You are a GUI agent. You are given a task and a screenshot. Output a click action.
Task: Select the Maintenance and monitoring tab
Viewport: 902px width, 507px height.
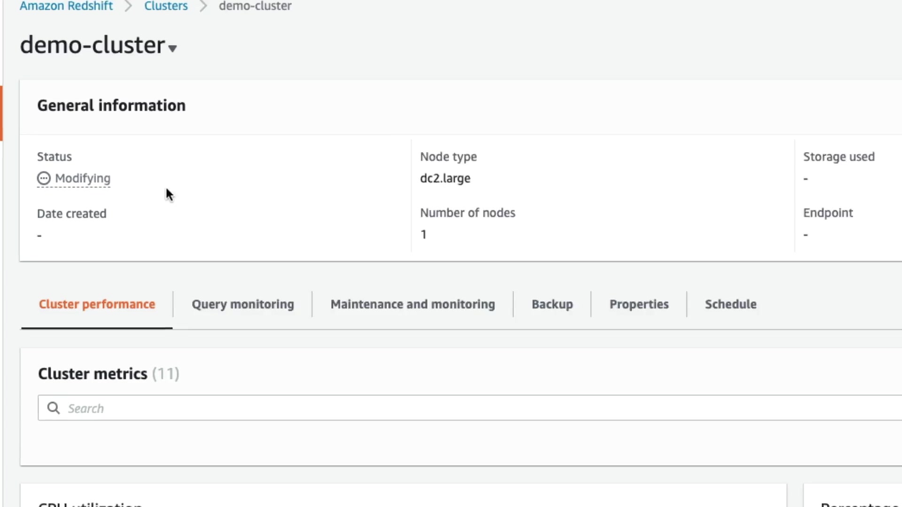[412, 304]
